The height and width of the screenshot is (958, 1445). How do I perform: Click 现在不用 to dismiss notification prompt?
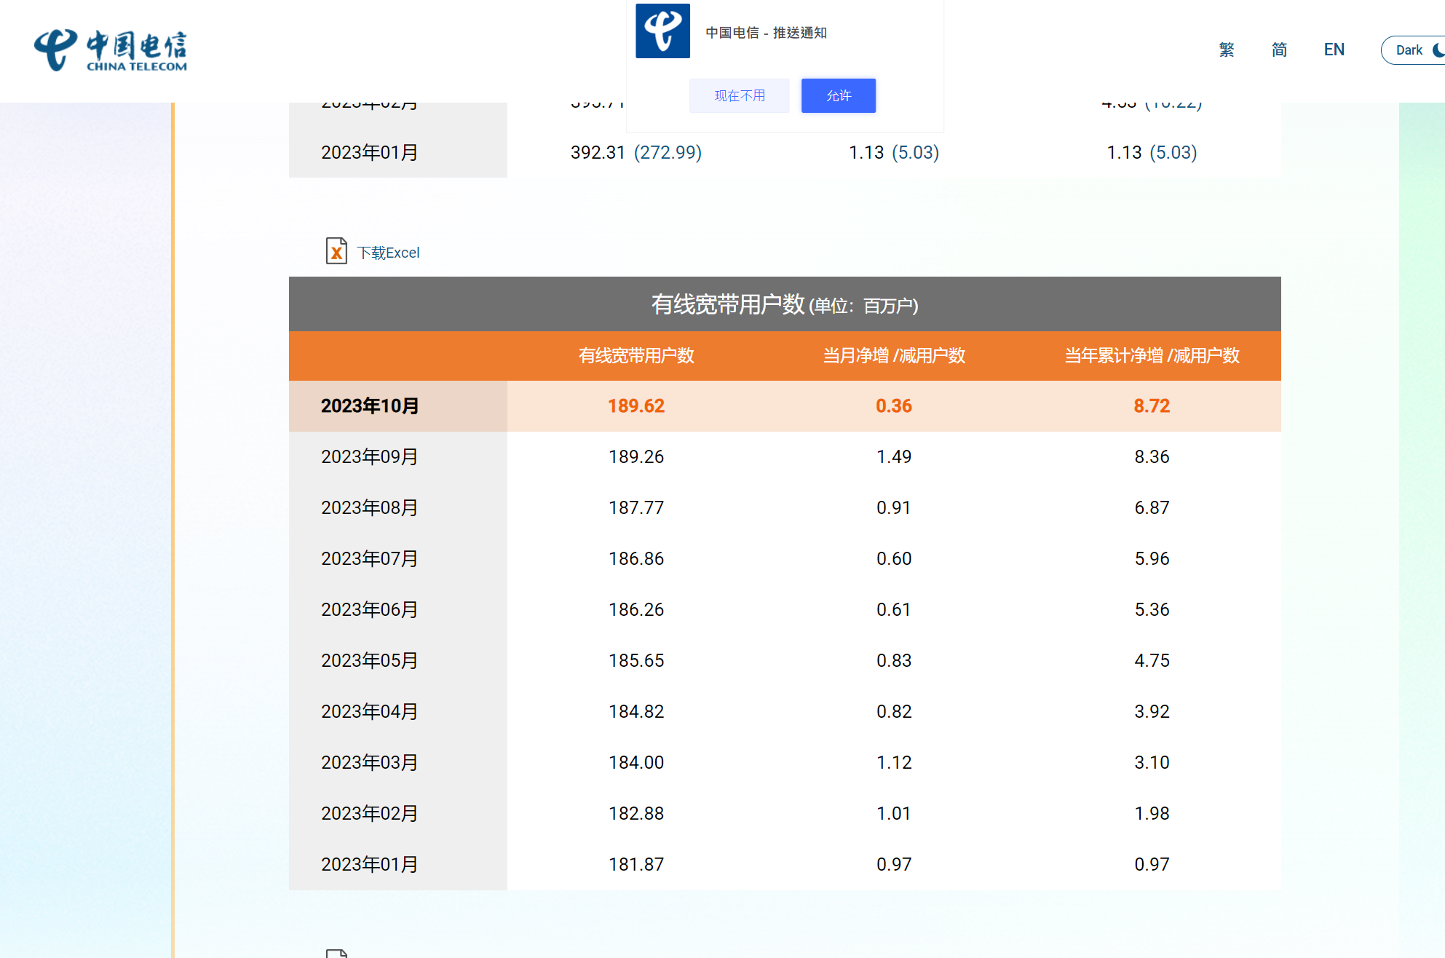(x=740, y=95)
